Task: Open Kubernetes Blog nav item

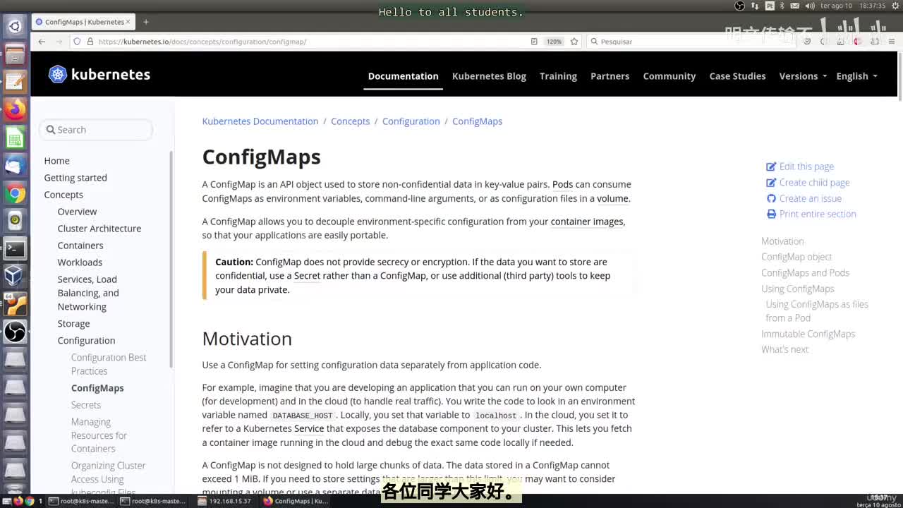Action: (x=489, y=75)
